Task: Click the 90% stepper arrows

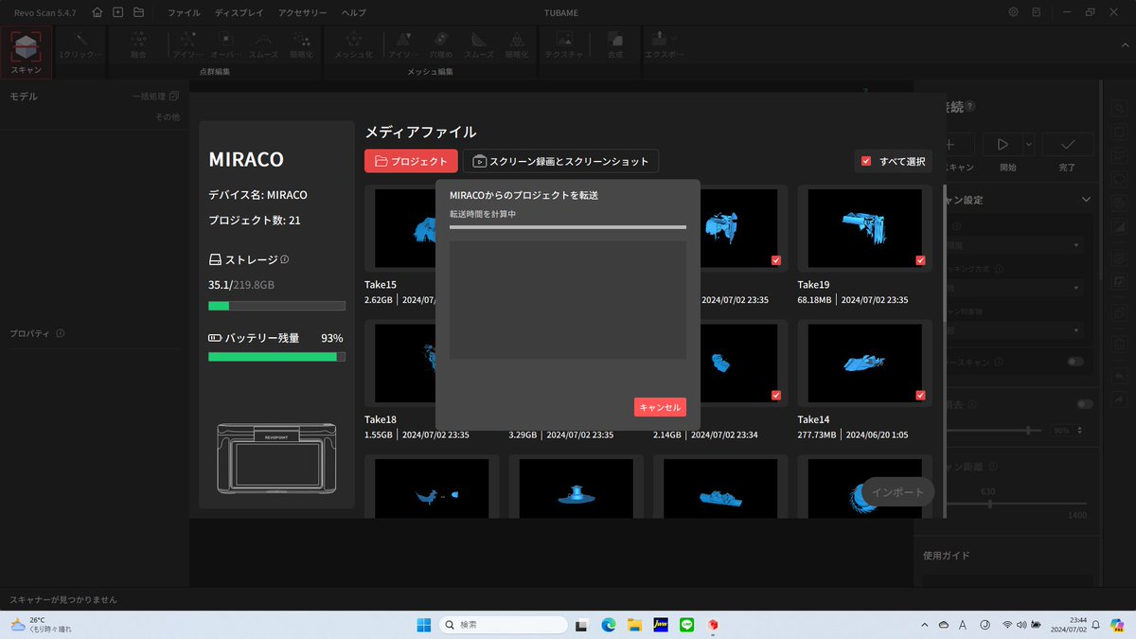Action: (x=1078, y=430)
